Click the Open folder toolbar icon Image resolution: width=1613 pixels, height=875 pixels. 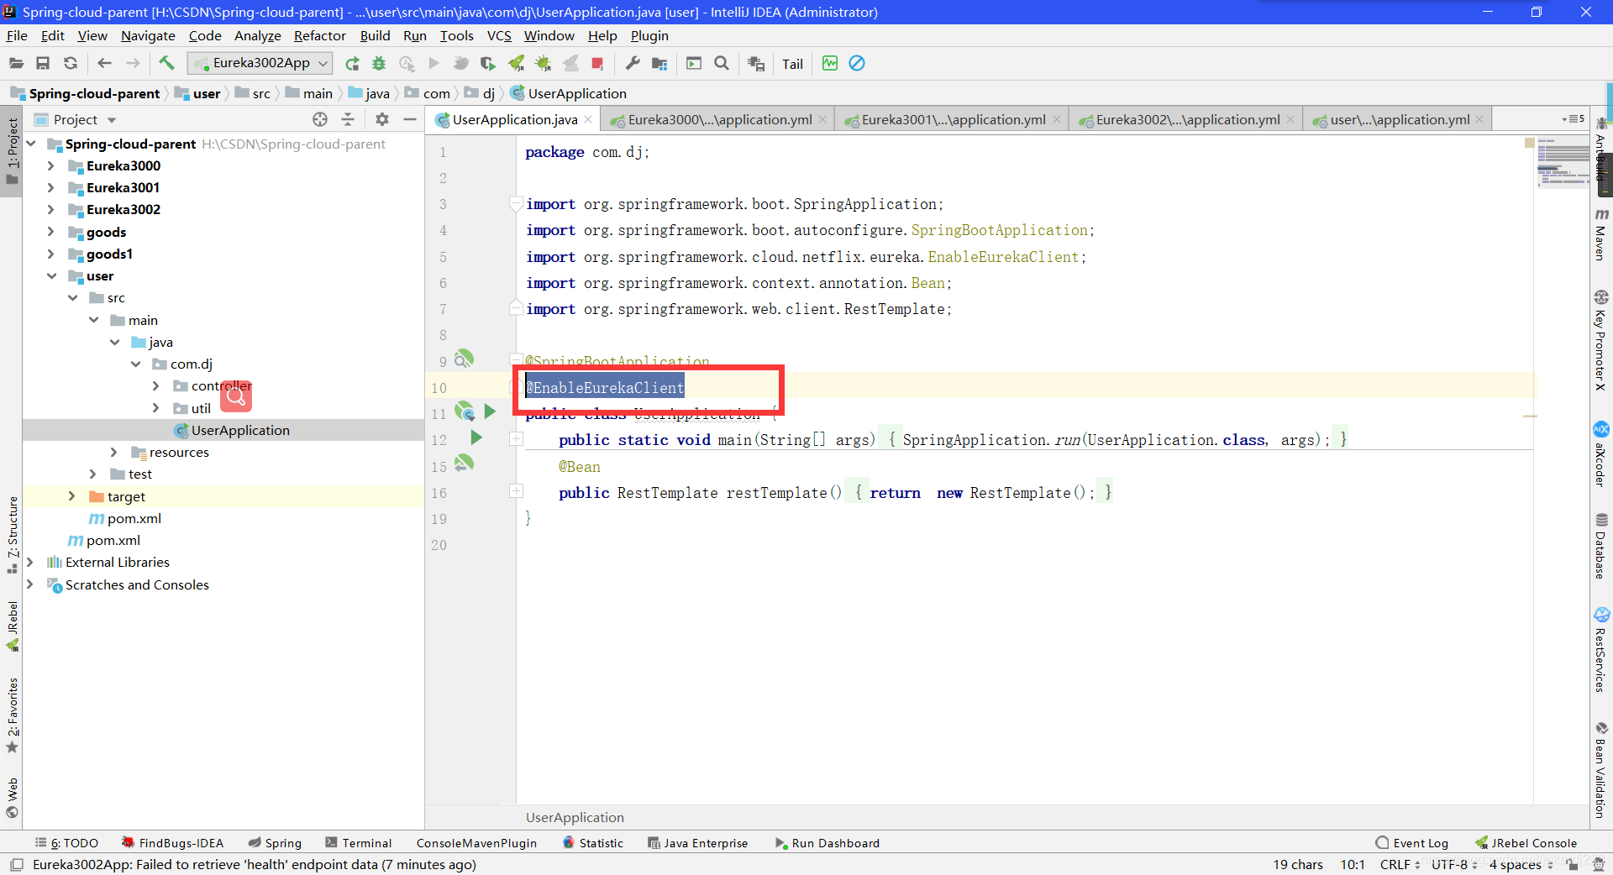(x=16, y=63)
